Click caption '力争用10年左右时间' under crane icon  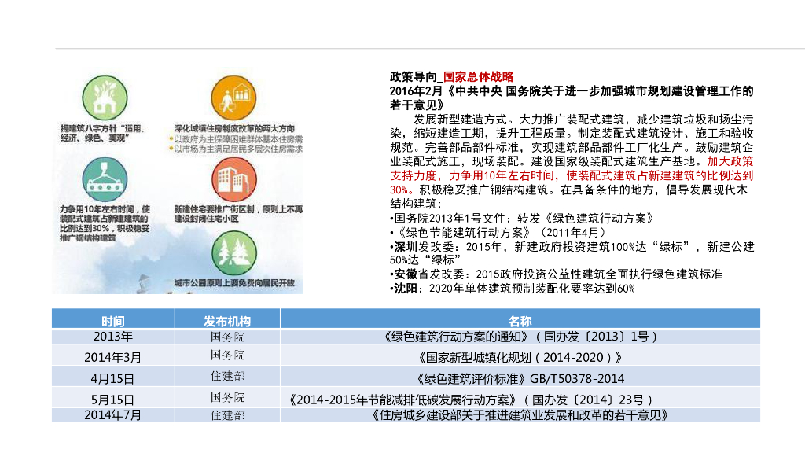105,223
